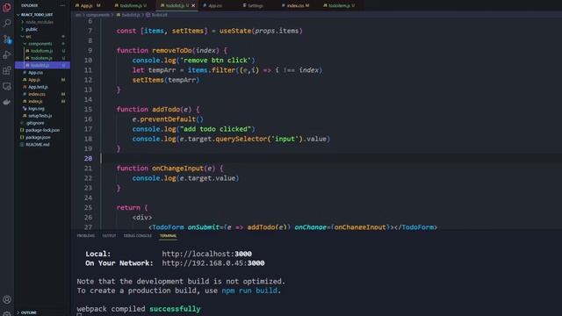Close the todolist.js editor tab
This screenshot has width=562, height=316.
[x=193, y=5]
